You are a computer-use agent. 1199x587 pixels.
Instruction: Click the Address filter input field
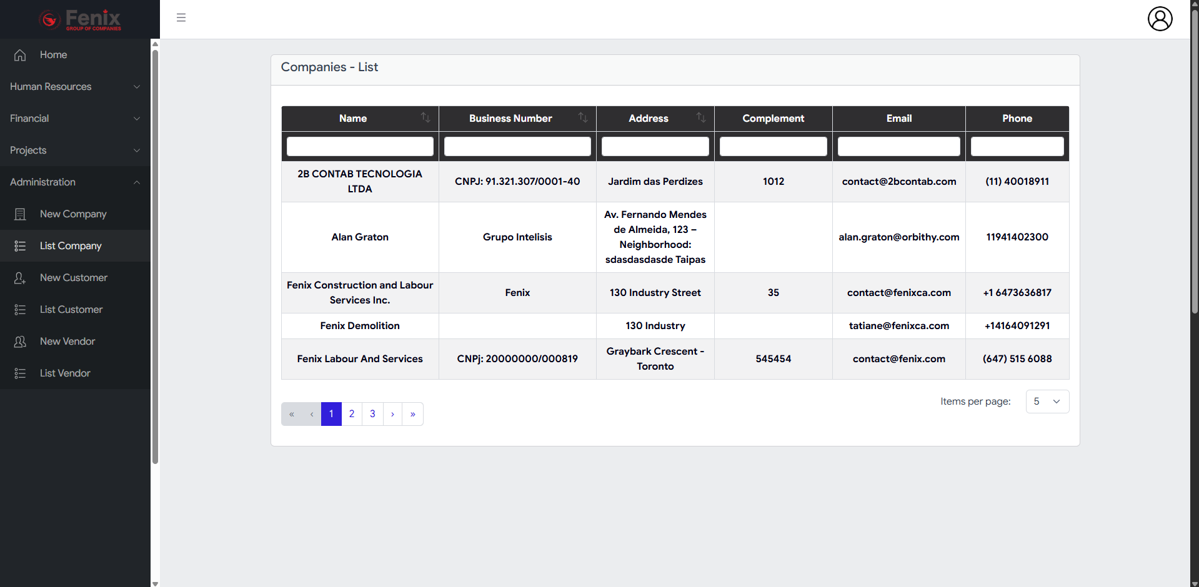pos(655,146)
